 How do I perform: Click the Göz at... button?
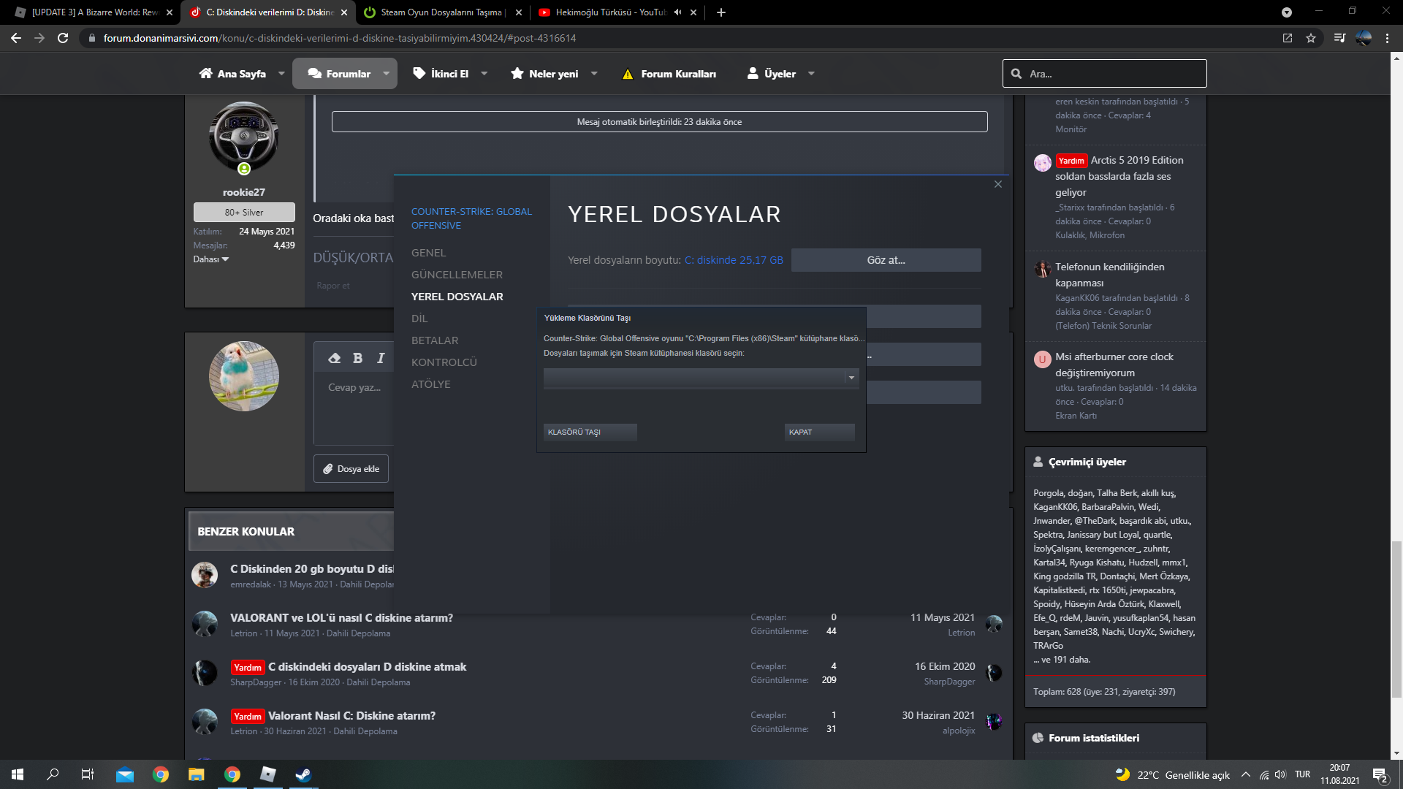click(886, 260)
